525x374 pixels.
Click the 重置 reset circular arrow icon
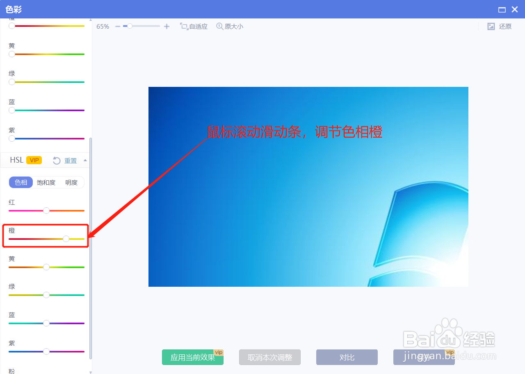tap(57, 161)
